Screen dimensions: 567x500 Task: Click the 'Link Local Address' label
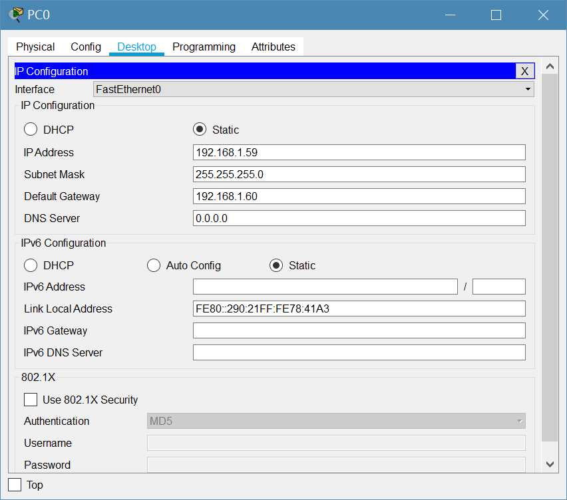[x=68, y=309]
